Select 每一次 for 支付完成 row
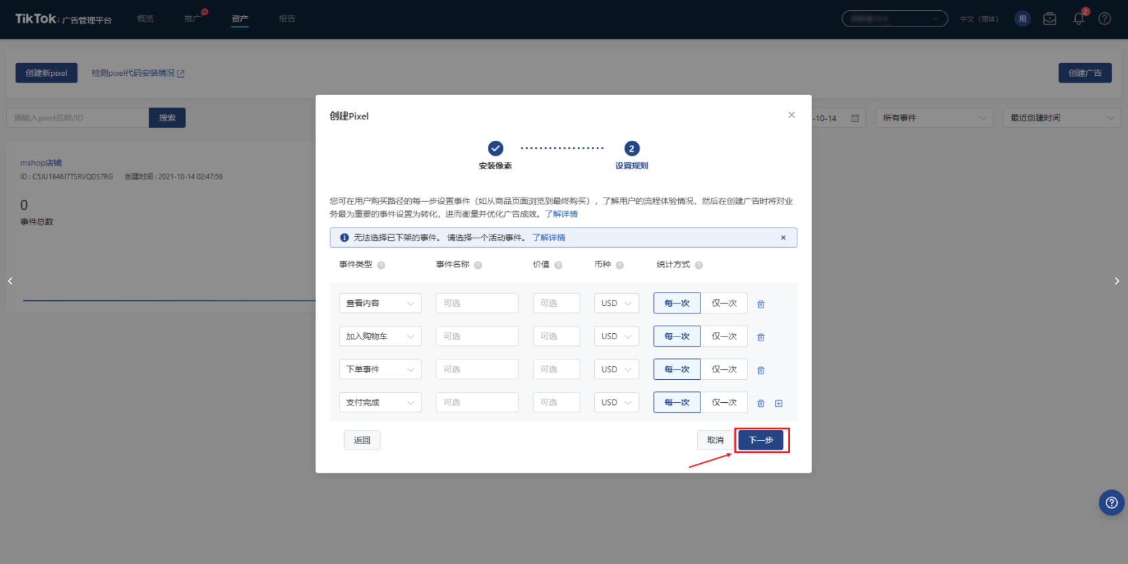This screenshot has height=564, width=1128. 677,402
